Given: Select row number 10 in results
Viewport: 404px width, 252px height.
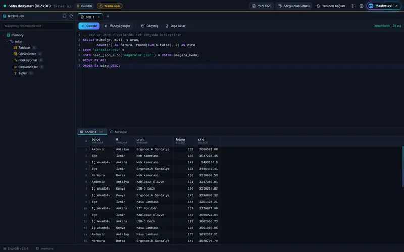Looking at the screenshot, I should pos(85,208).
